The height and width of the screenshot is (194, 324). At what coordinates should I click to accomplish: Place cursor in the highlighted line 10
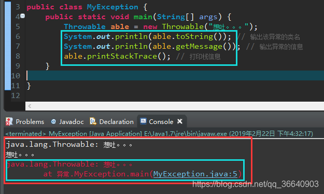click(175, 76)
